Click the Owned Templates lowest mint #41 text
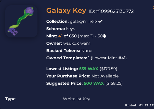 point(109,58)
